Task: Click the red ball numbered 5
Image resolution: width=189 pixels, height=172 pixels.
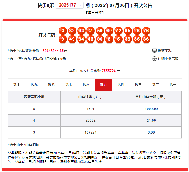Action: click(118, 39)
